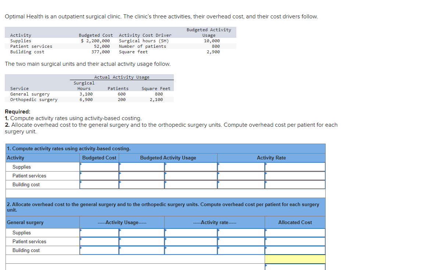Click the '2,900' budgeted activity usage value
Viewport: 444px width, 270px height.
click(213, 52)
